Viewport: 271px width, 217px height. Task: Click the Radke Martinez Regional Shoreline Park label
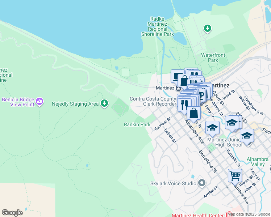pyautogui.click(x=158, y=26)
